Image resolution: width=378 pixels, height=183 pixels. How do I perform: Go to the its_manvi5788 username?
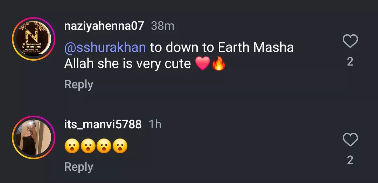[103, 124]
